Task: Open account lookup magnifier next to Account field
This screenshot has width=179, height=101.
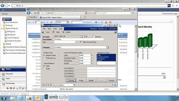Action: coord(81,36)
